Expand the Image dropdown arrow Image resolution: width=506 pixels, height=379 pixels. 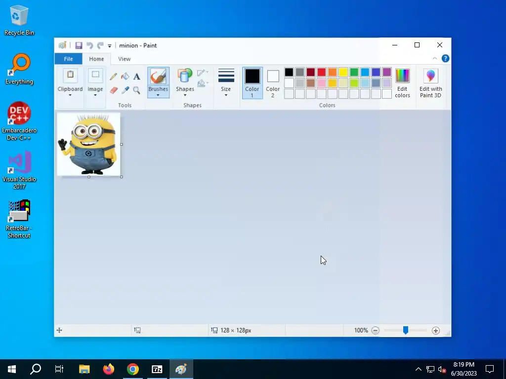[x=95, y=95]
